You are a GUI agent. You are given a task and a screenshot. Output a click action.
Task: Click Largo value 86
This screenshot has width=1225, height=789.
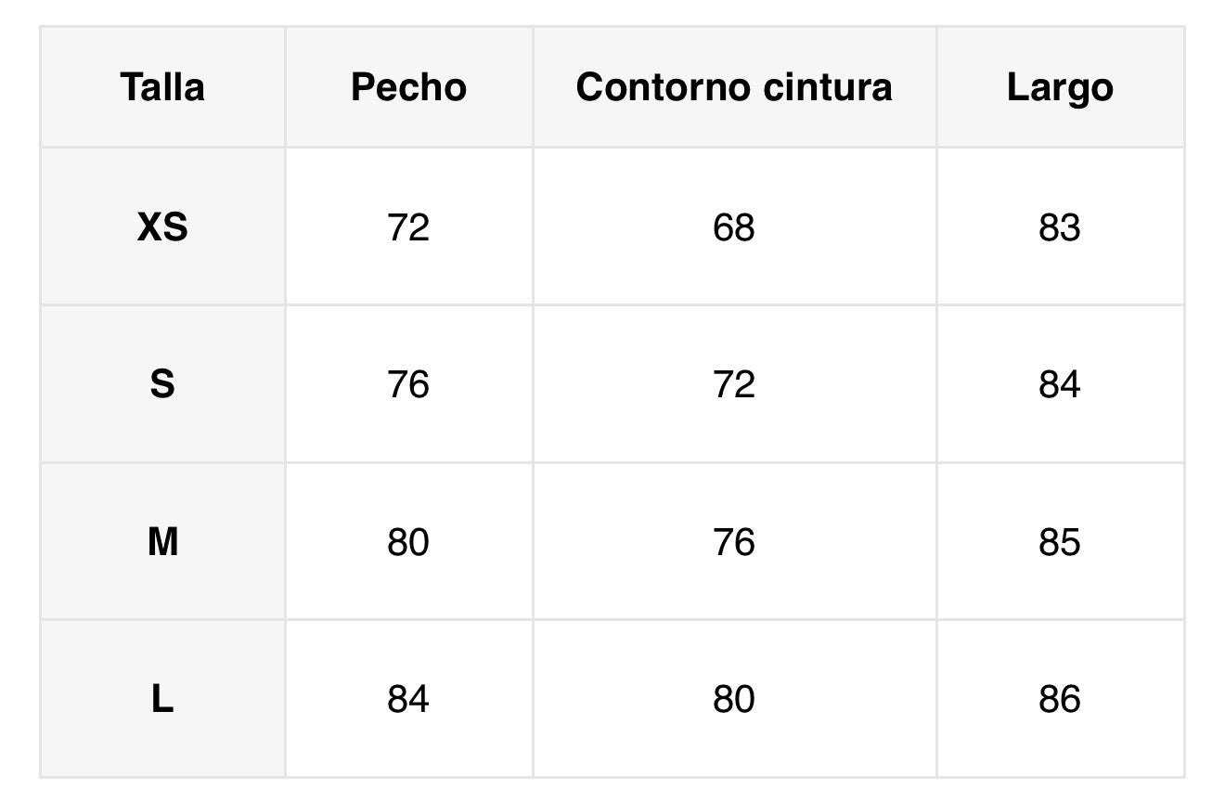[x=1060, y=699]
